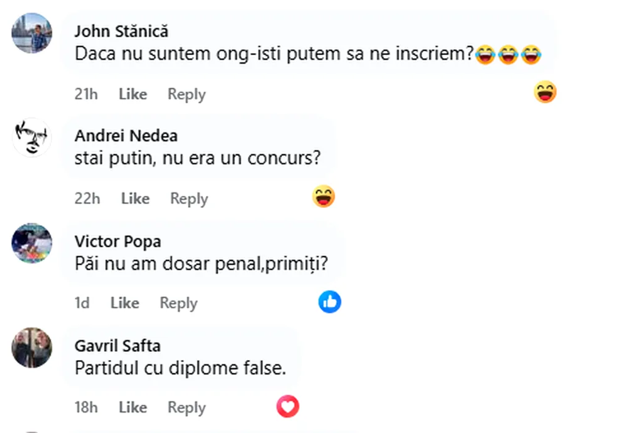Click laughing reaction on John Stănică's comment
Viewport: 642px width, 433px height.
click(545, 93)
